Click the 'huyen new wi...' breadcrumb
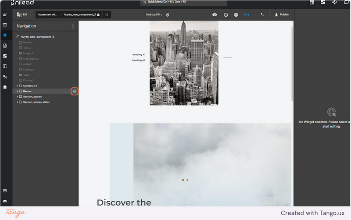351x220 pixels. 47,14
